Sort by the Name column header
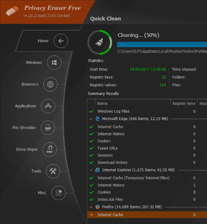Image resolution: width=207 pixels, height=224 pixels. click(132, 103)
